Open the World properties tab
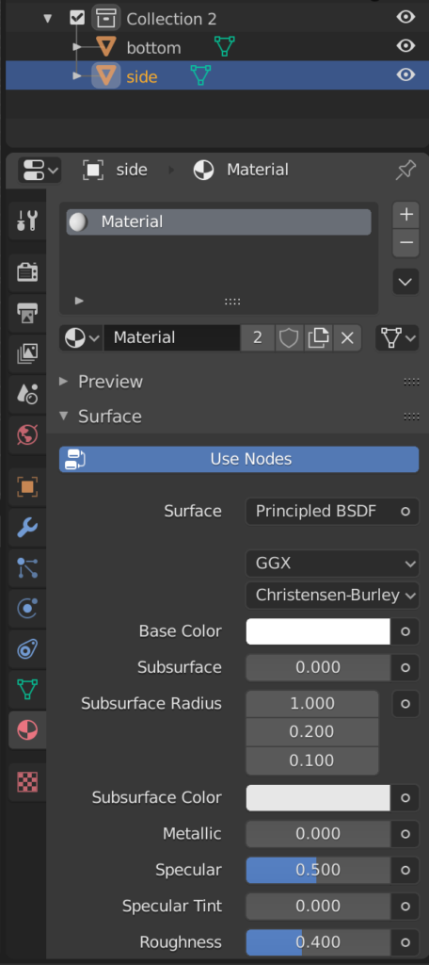Image resolution: width=429 pixels, height=965 pixels. tap(27, 434)
